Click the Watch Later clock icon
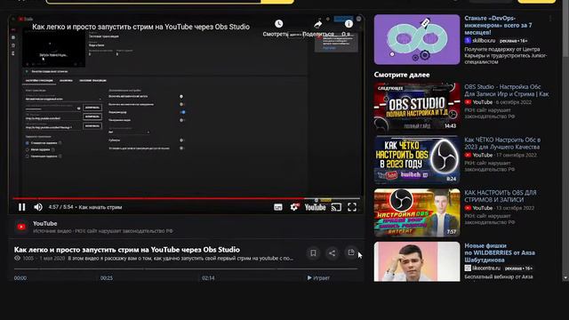569x320 pixels. pos(278,24)
